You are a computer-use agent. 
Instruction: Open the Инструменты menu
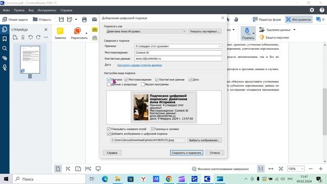point(46,10)
